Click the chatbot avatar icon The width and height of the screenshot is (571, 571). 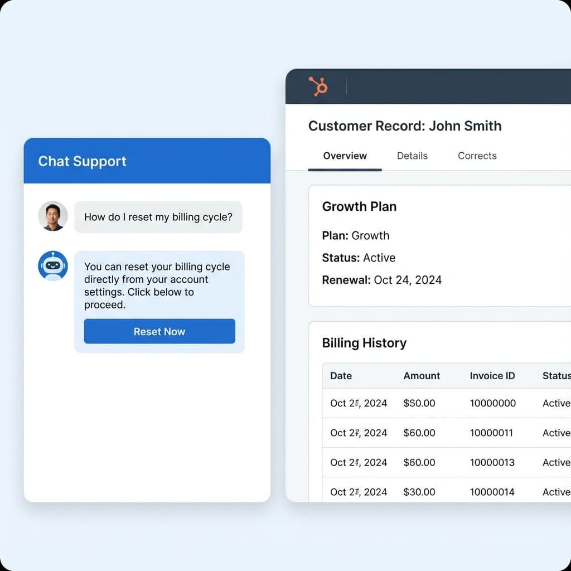click(x=52, y=267)
